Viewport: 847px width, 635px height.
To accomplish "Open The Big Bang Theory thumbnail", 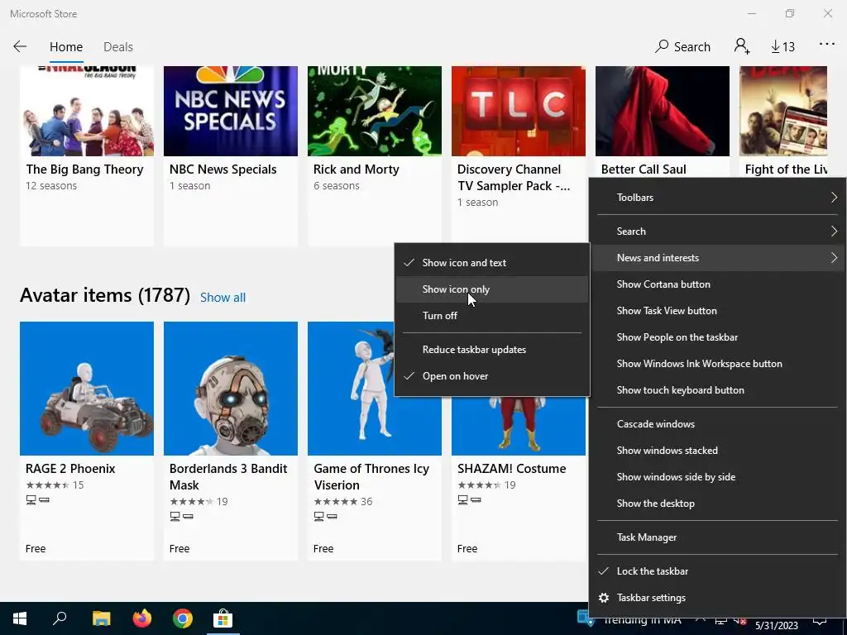I will pyautogui.click(x=87, y=111).
